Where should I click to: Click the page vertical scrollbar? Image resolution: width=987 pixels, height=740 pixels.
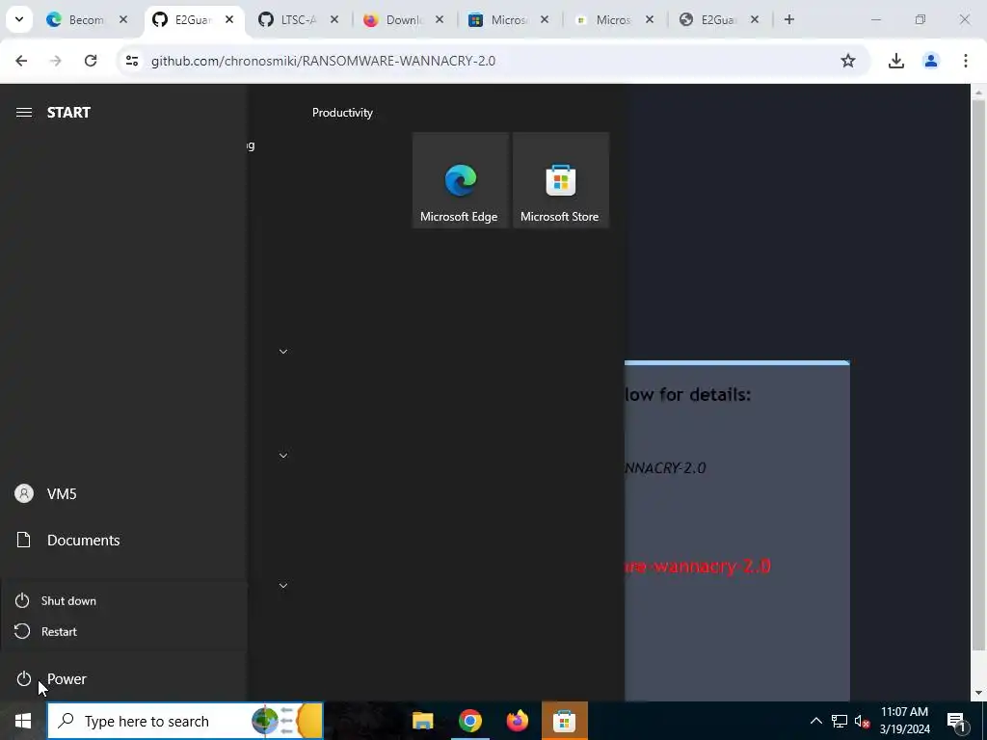[978, 375]
